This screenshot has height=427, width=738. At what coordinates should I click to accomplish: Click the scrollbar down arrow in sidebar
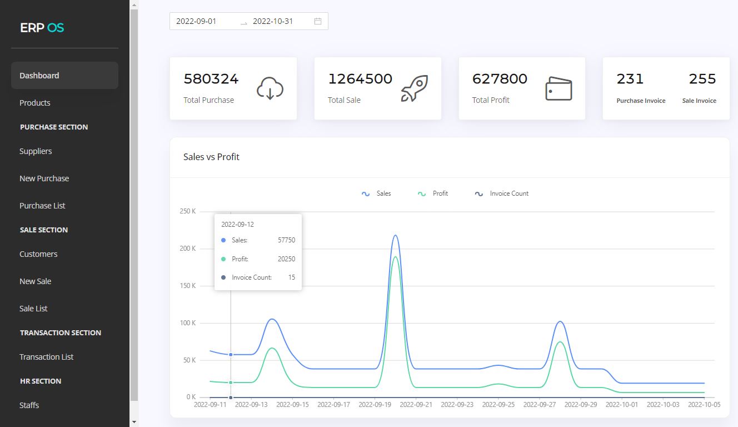pyautogui.click(x=133, y=422)
